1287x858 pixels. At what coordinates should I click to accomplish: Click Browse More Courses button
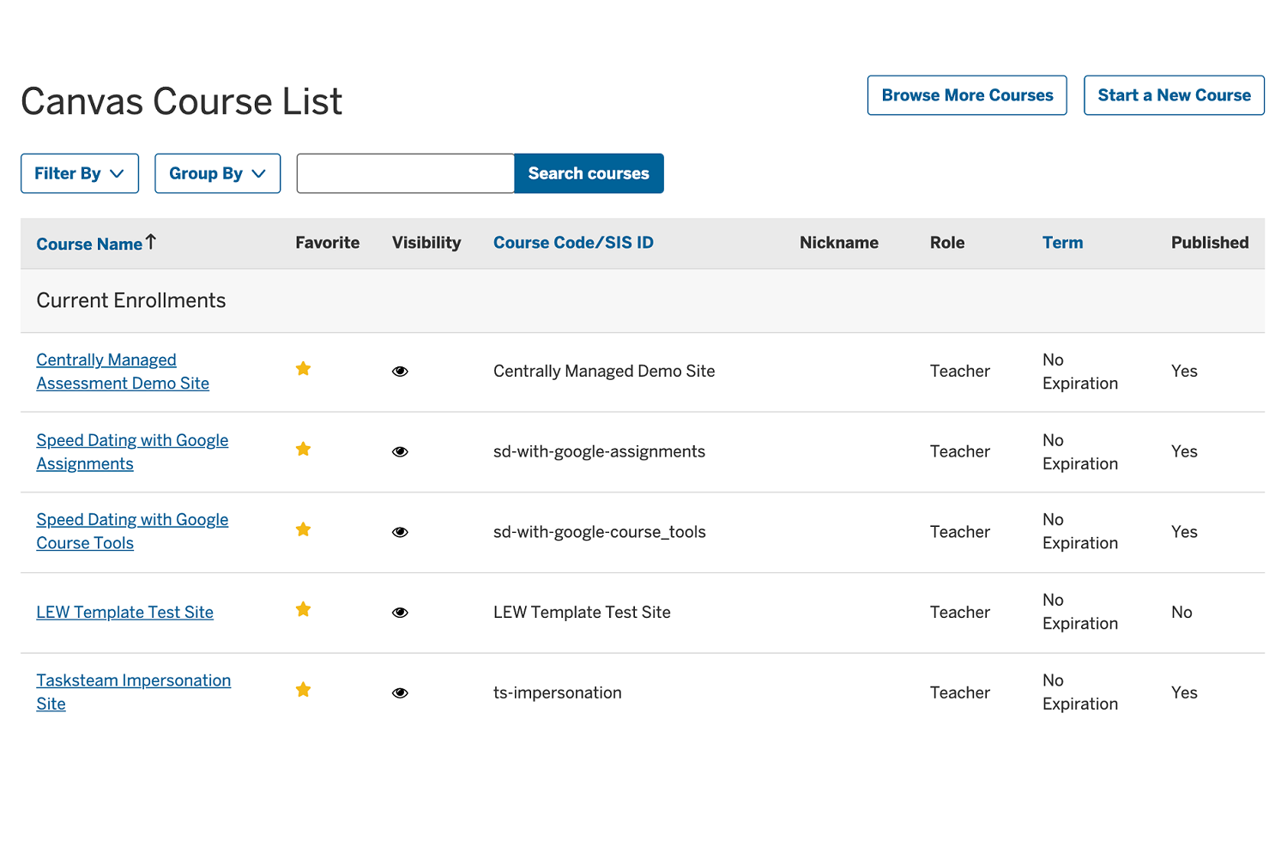[x=967, y=95]
